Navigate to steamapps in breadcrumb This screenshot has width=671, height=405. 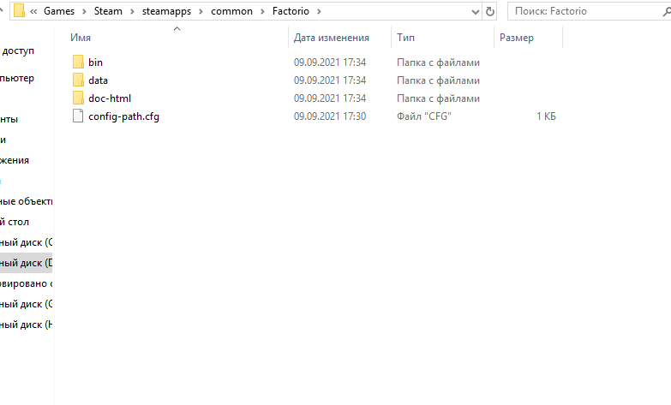pos(166,11)
